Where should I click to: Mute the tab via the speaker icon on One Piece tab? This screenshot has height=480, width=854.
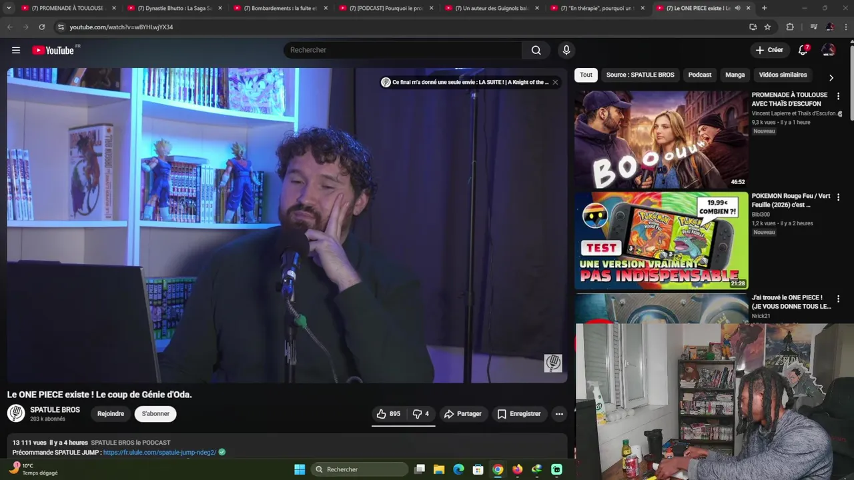point(737,8)
